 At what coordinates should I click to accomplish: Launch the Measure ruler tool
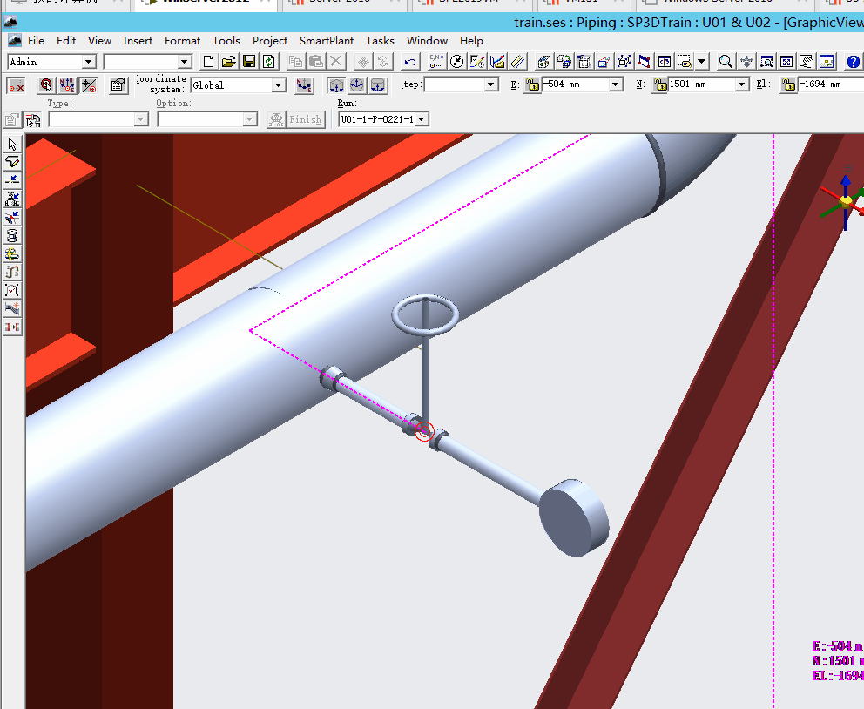[x=517, y=62]
